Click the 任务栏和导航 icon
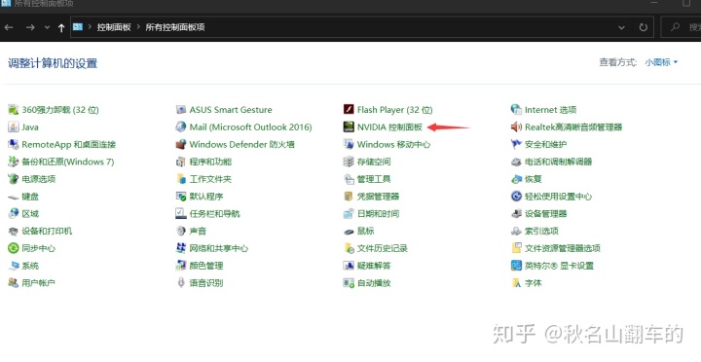The width and height of the screenshot is (701, 362). click(181, 214)
